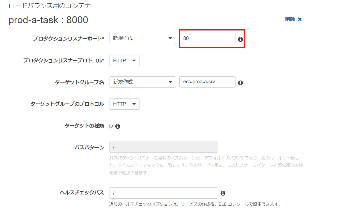Click the blue X icon beside 削除
This screenshot has width=343, height=214.
pyautogui.click(x=299, y=19)
